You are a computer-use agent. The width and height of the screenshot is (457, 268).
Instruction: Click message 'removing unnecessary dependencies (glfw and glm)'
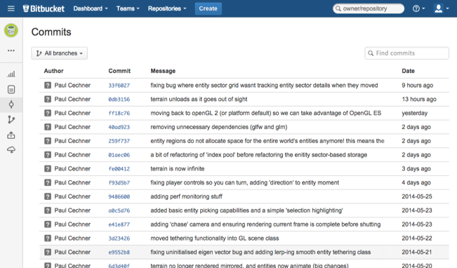click(219, 127)
